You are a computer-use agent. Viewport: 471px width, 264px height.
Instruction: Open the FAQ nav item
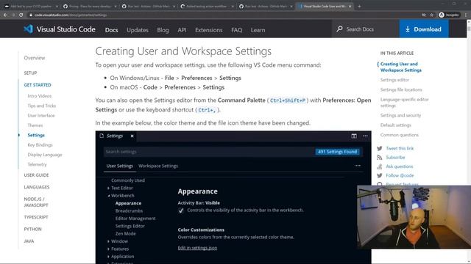tap(237, 30)
